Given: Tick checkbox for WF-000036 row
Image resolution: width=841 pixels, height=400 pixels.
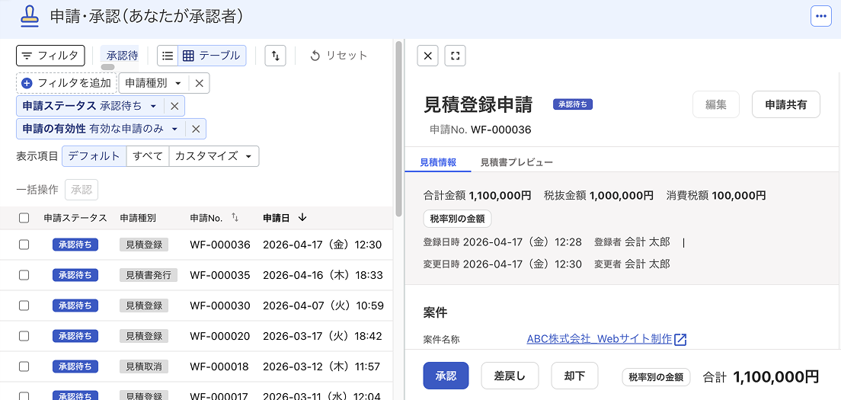Looking at the screenshot, I should click(x=24, y=245).
